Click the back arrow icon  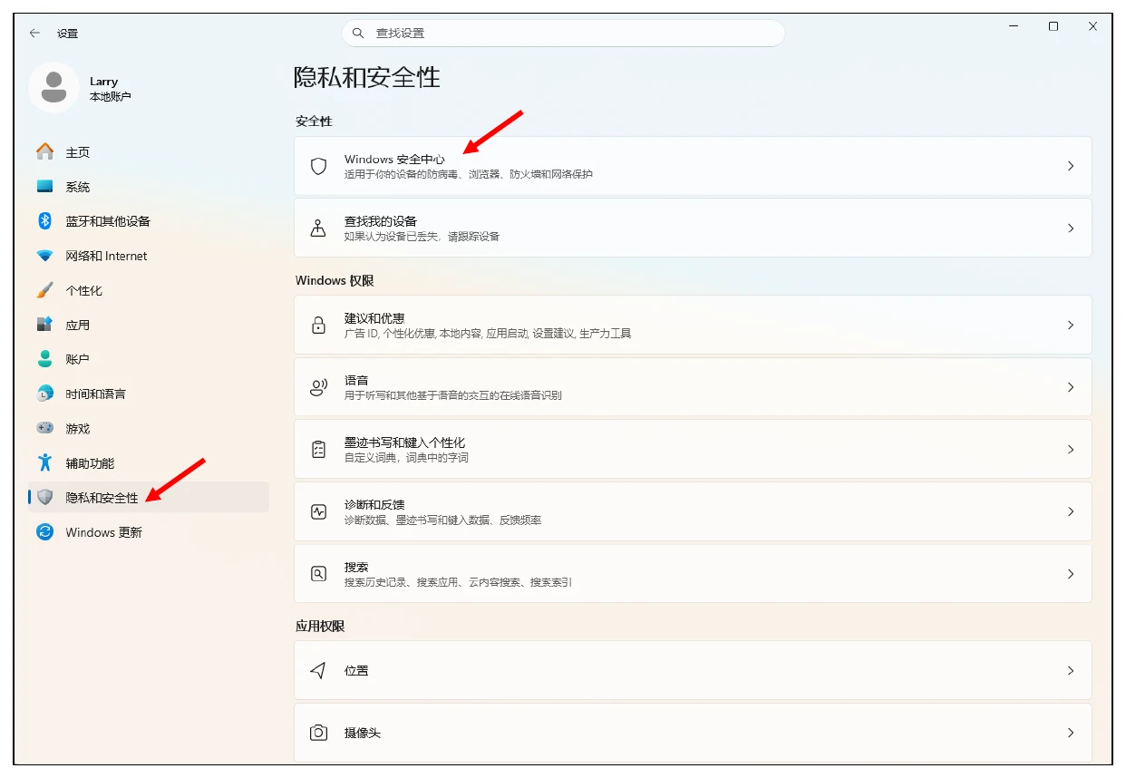[34, 33]
